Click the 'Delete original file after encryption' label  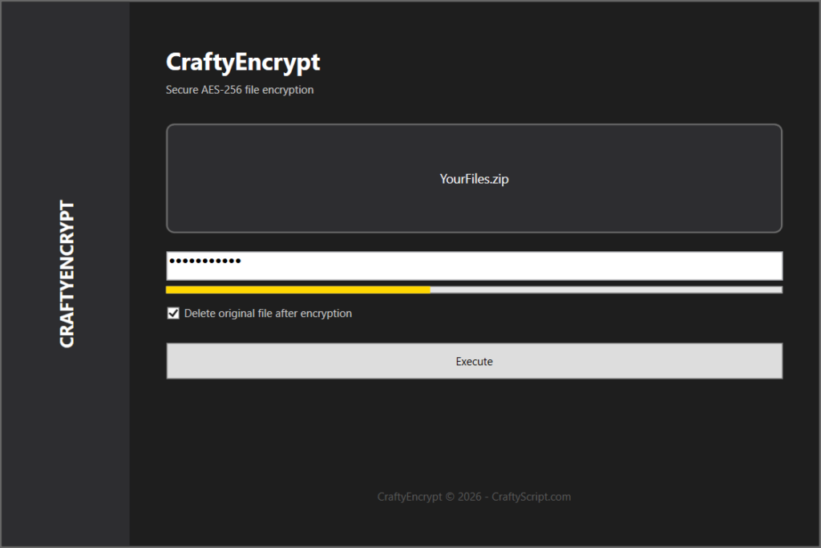click(268, 314)
